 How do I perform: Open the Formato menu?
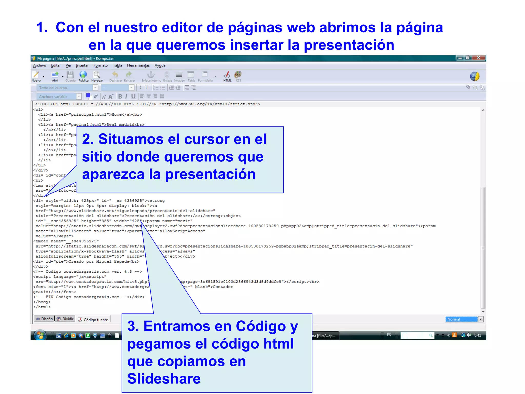100,65
